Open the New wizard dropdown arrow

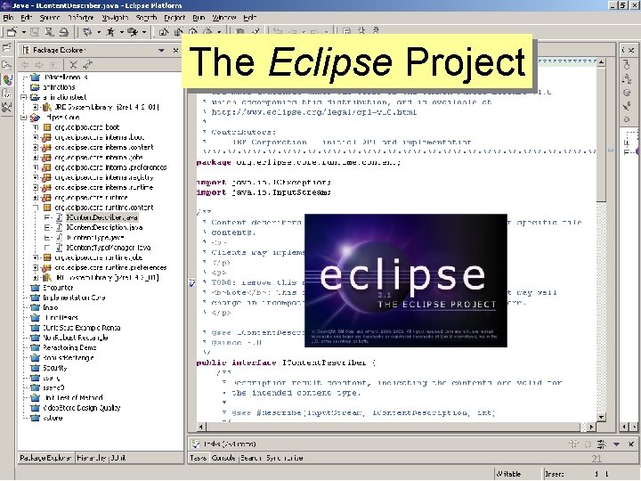coord(24,32)
